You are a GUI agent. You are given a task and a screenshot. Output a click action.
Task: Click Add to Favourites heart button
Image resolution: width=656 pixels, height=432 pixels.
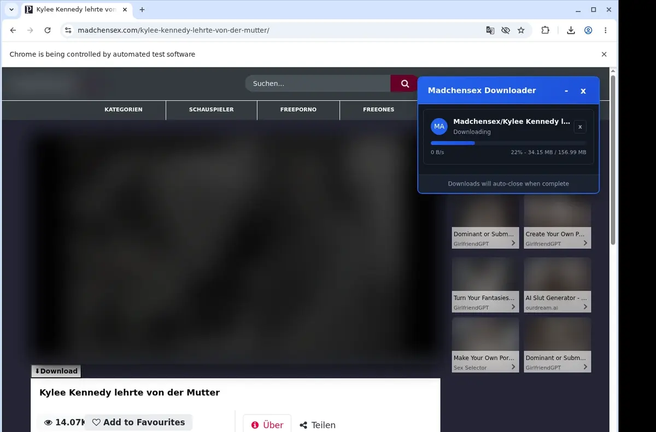(138, 422)
